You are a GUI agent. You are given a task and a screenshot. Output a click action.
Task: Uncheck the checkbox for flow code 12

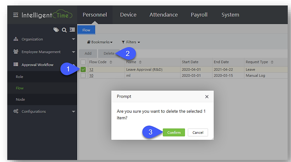83,70
